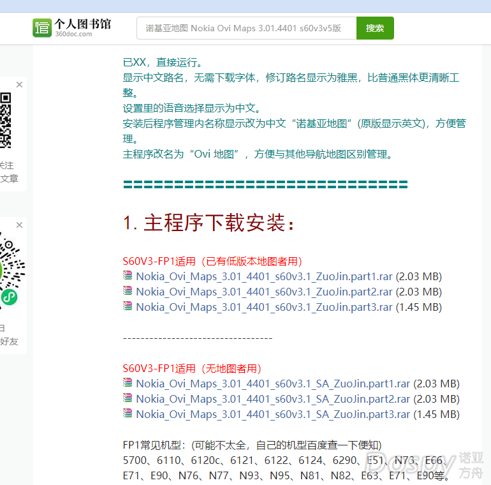Click rar icon beside ZuoJin.part2.rar

(x=128, y=290)
